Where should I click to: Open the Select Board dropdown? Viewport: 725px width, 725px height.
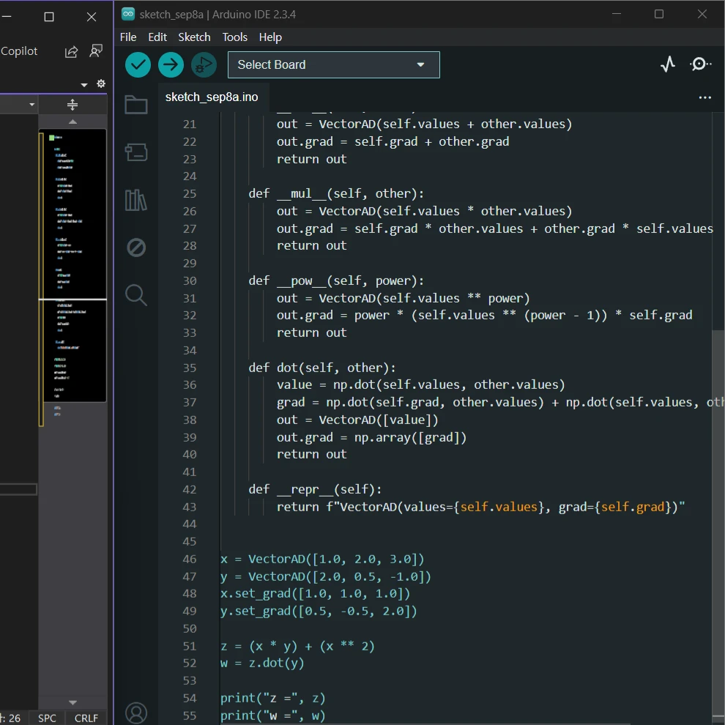pos(333,64)
